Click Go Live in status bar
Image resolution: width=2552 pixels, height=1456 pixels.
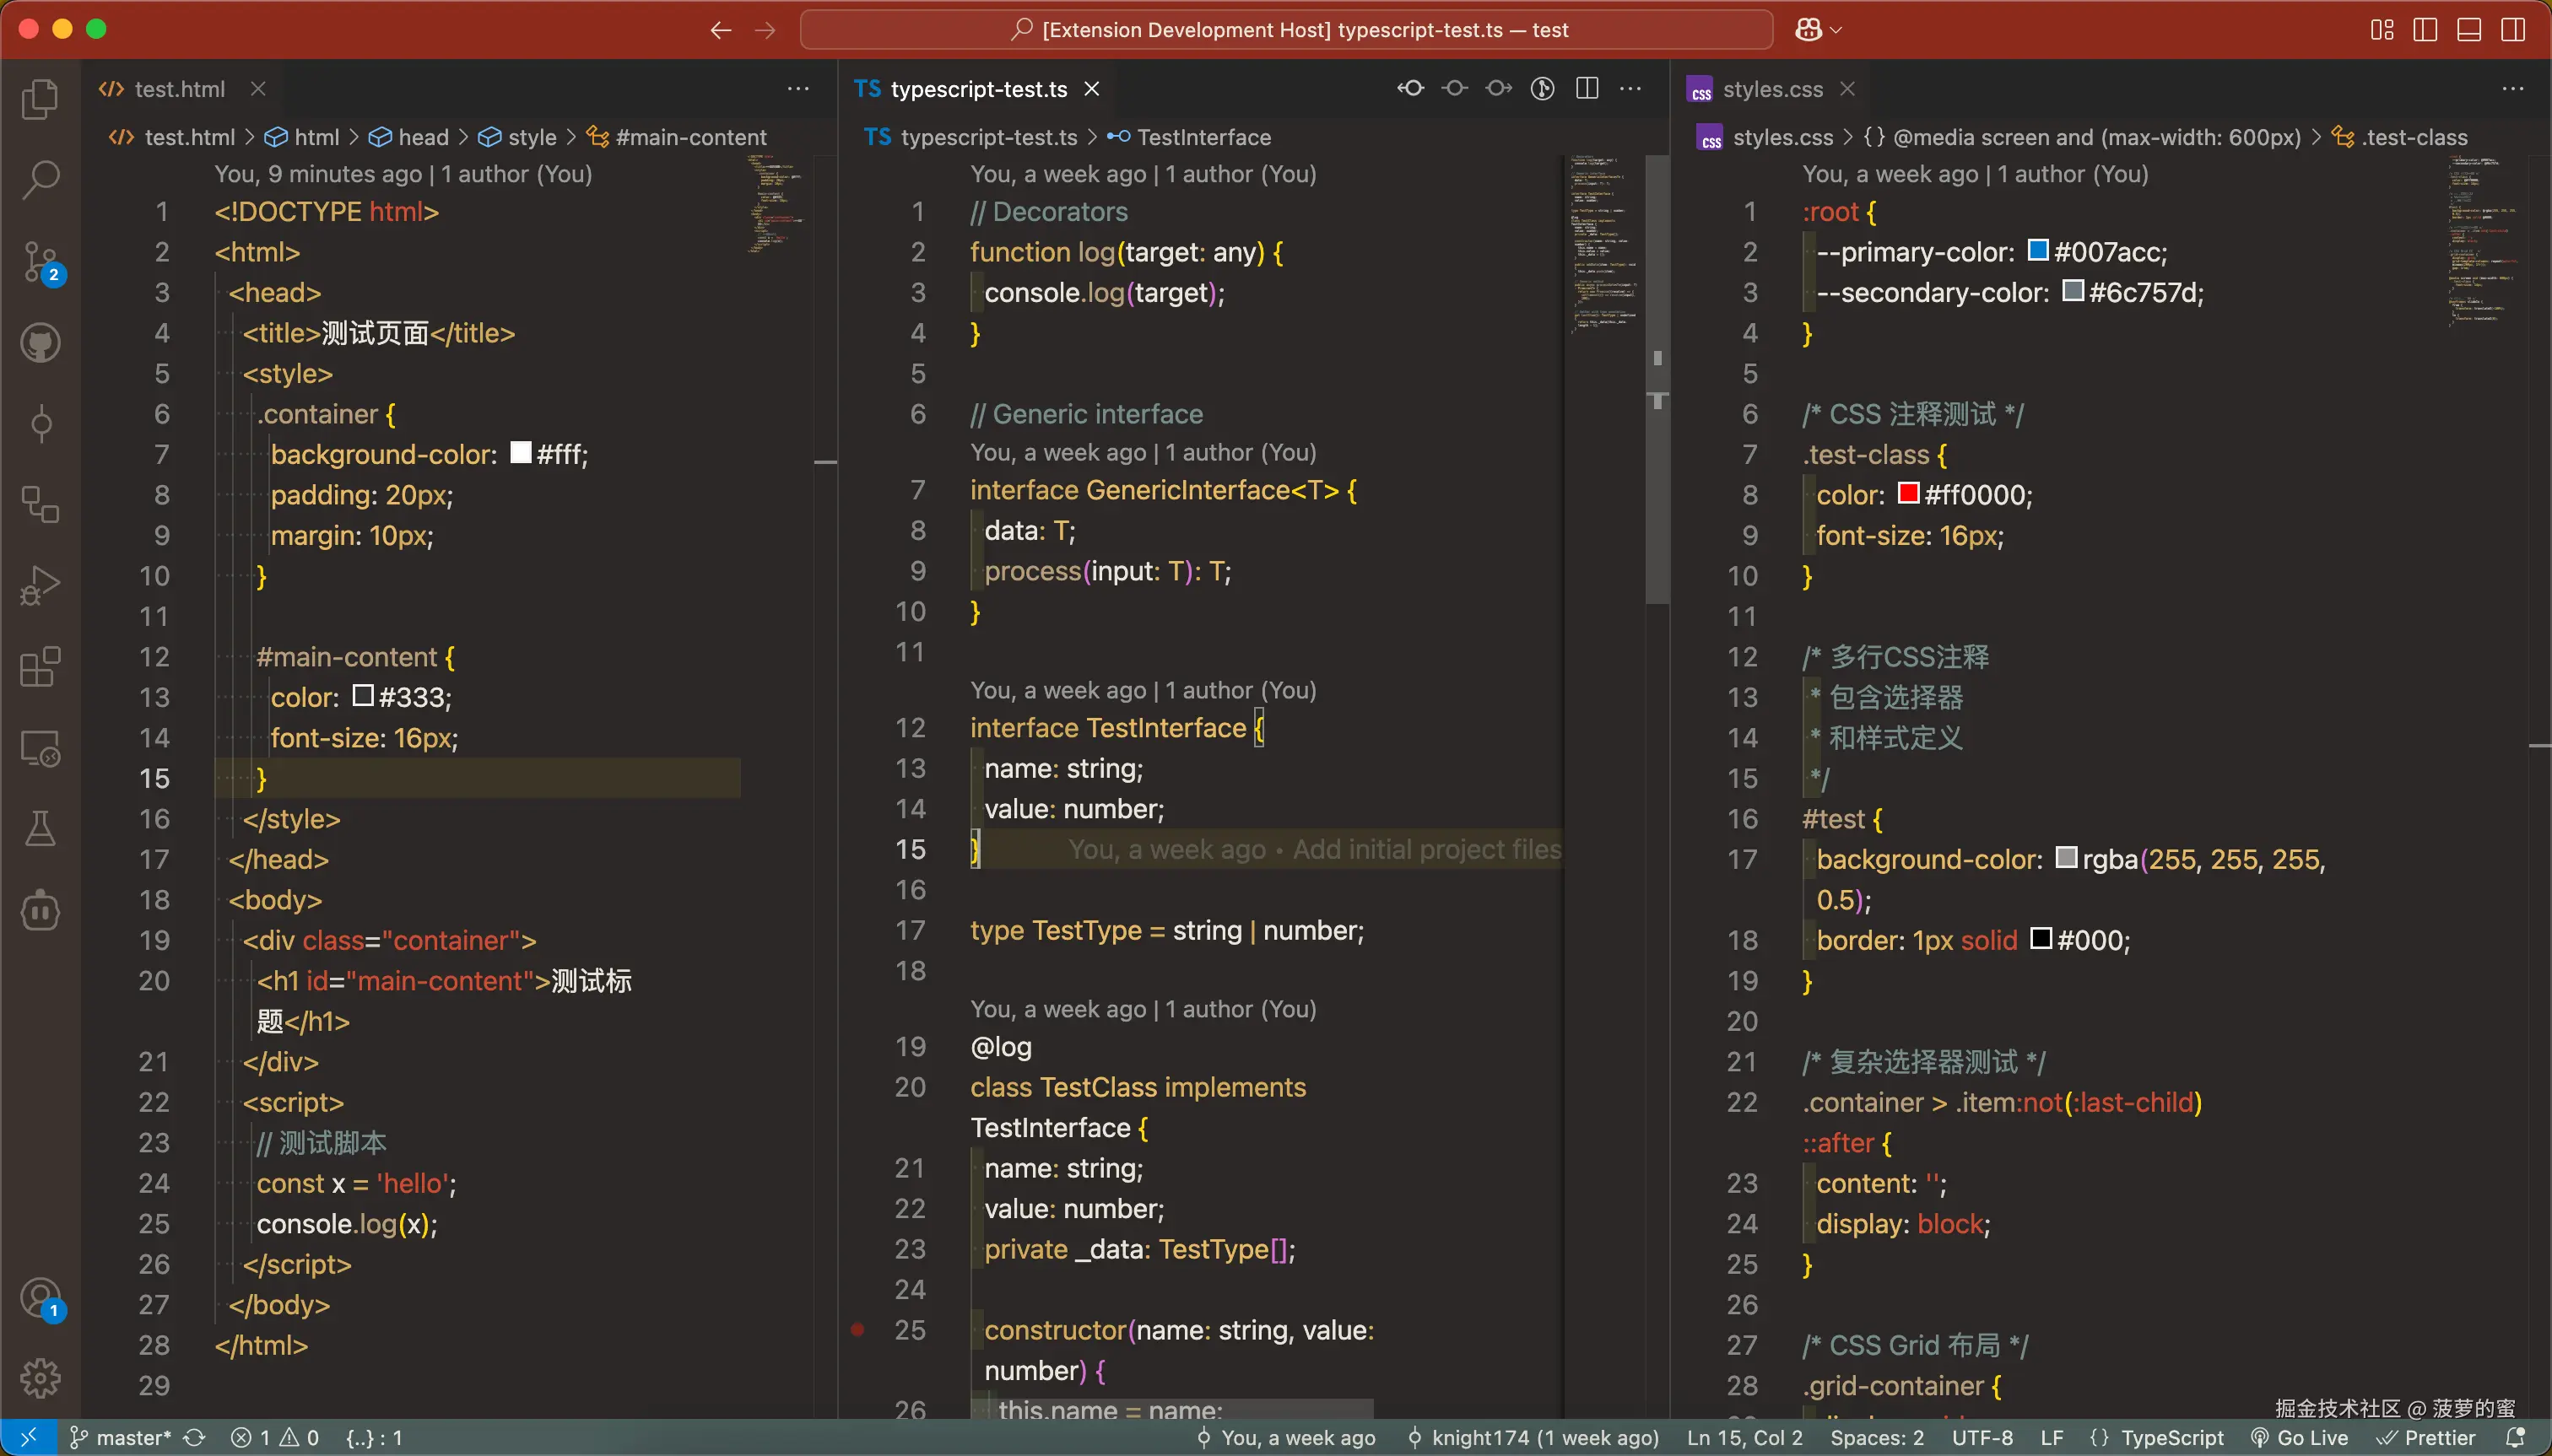click(x=2300, y=1438)
